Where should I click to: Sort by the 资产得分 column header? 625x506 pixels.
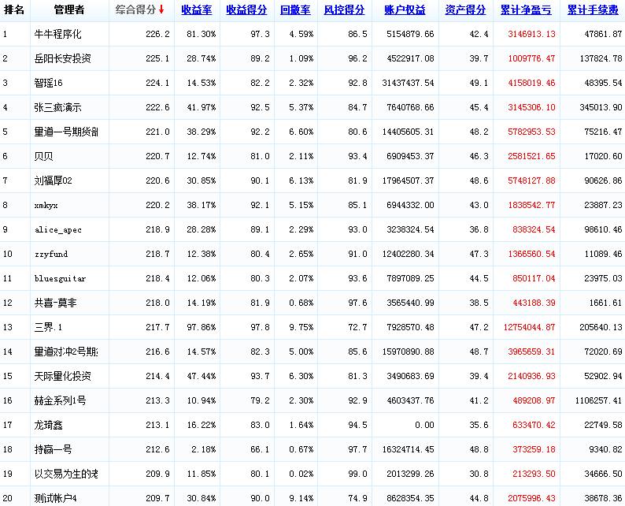click(x=465, y=10)
